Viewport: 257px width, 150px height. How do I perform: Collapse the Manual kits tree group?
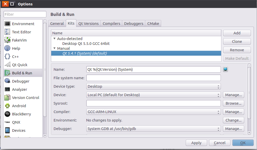(x=54, y=48)
